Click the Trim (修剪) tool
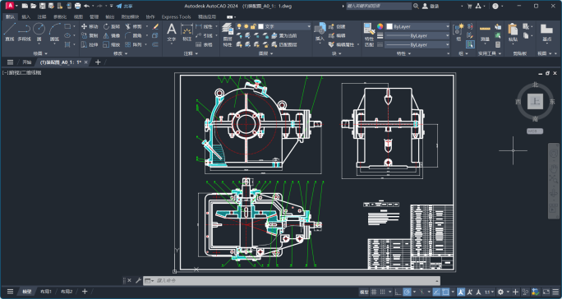 134,26
